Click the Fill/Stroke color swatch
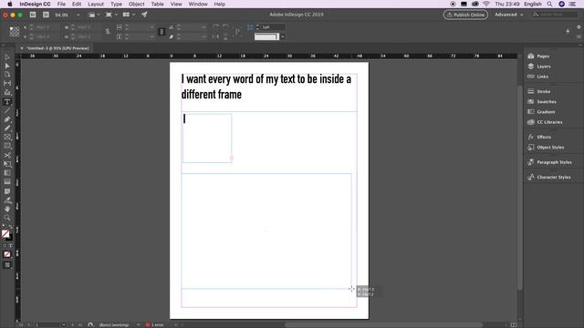This screenshot has height=328, width=584. tap(6, 235)
